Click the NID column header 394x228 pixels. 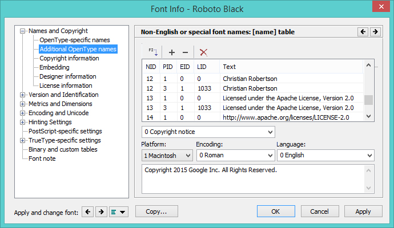pyautogui.click(x=151, y=67)
